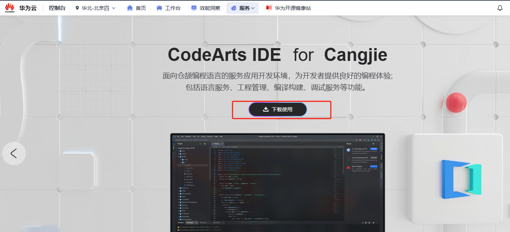
Task: Go to previous carousel slide arrow
Action: (14, 153)
